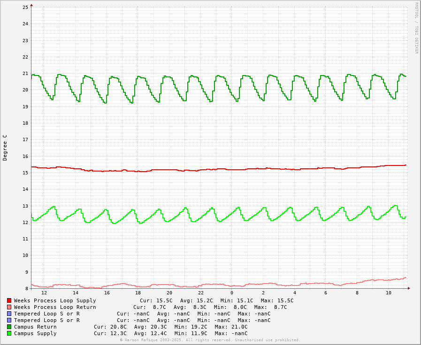Click the 0 hour label on the X-axis
421x345 pixels.
click(232, 293)
